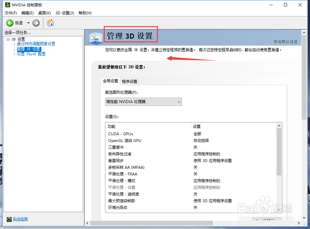
Task: Click the main panel scroll-up arrow
Action: (304, 33)
